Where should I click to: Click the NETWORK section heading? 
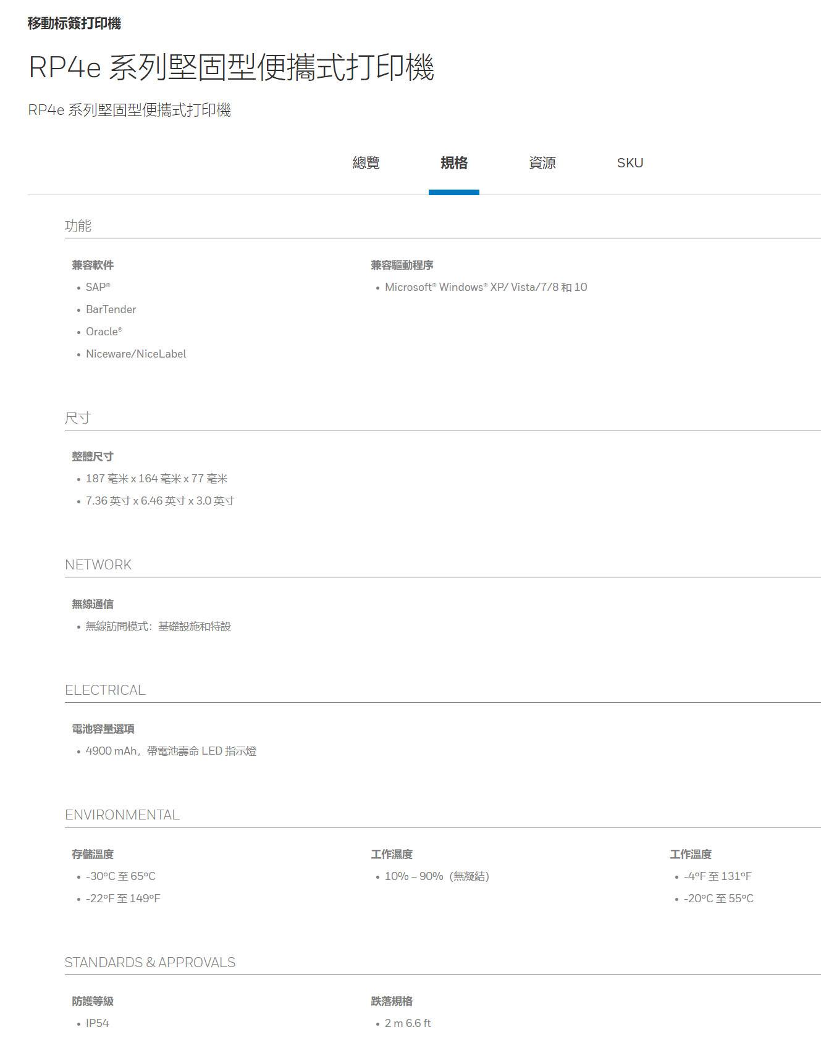pyautogui.click(x=98, y=565)
